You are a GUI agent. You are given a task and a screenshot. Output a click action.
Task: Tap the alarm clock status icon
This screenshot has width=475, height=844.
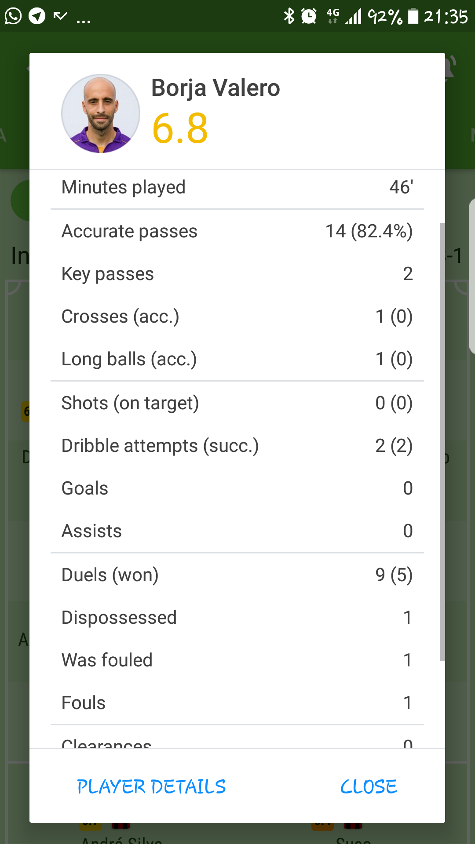pyautogui.click(x=309, y=16)
